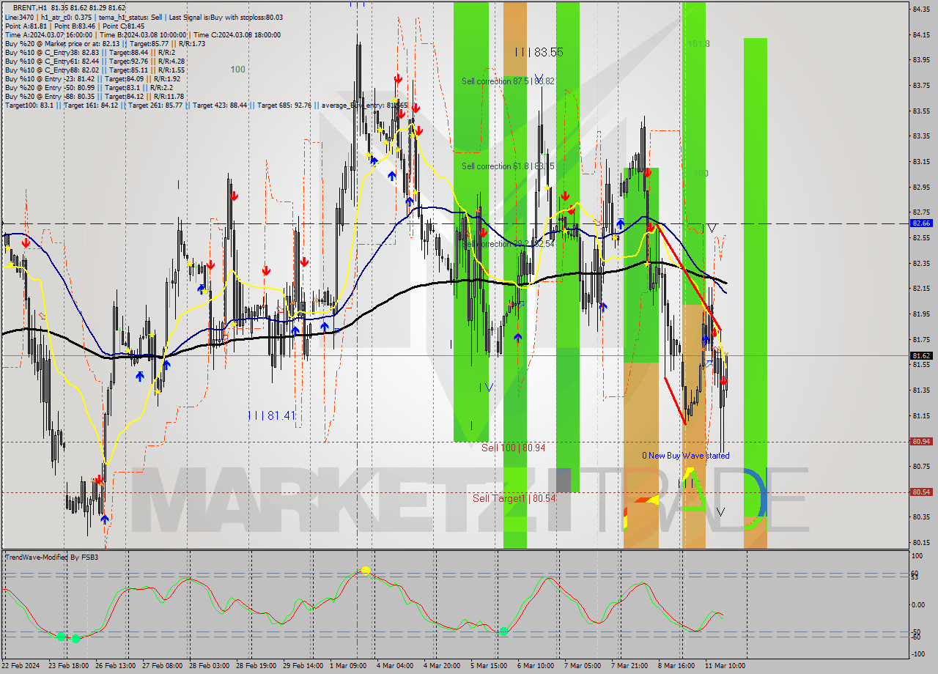The width and height of the screenshot is (938, 674).
Task: Click the '0 New Buy Wave started' label
Action: click(685, 456)
